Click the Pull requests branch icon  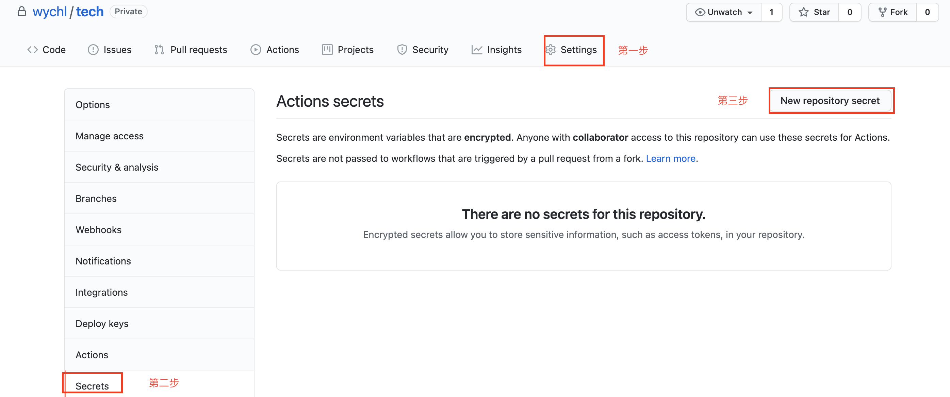pos(159,49)
